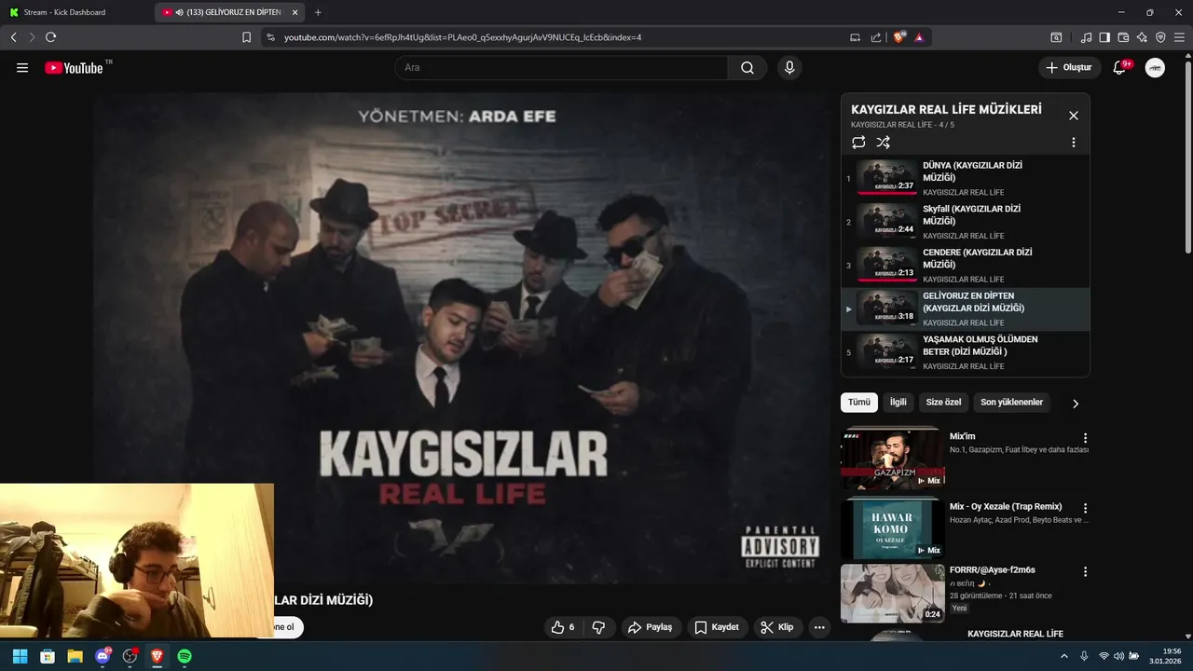Open more actions ellipsis below the video

[x=819, y=627]
